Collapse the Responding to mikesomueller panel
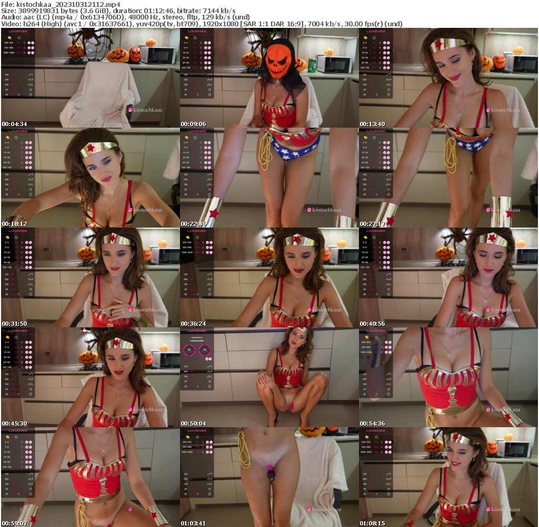This screenshot has height=527, width=539. (x=196, y=339)
